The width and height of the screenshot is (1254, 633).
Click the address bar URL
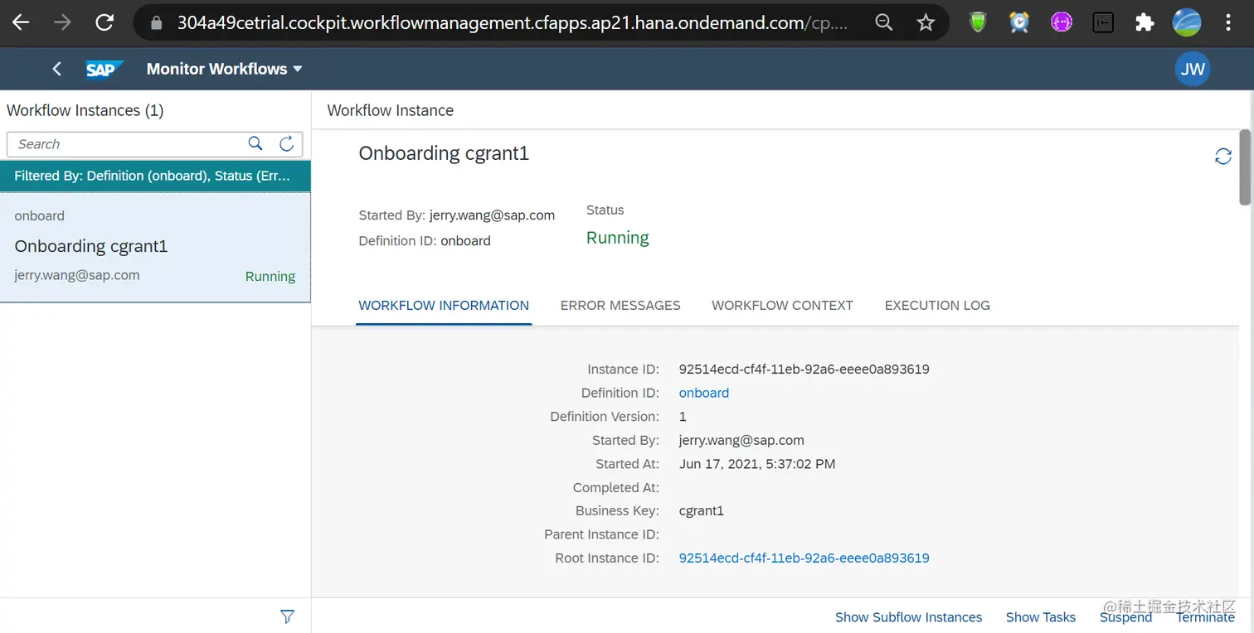point(513,23)
